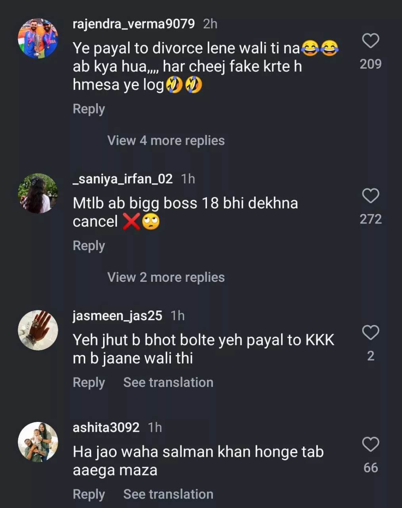The image size is (402, 508).
Task: Like _saniya_irfan_02's comment with the heart
Action: pyautogui.click(x=370, y=196)
